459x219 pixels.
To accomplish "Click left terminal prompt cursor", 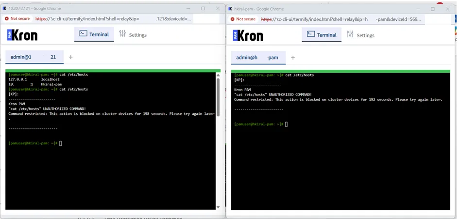I will click(x=61, y=143).
